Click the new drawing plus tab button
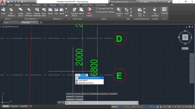Image resolution: width=195 pixels, height=109 pixels. [41, 22]
